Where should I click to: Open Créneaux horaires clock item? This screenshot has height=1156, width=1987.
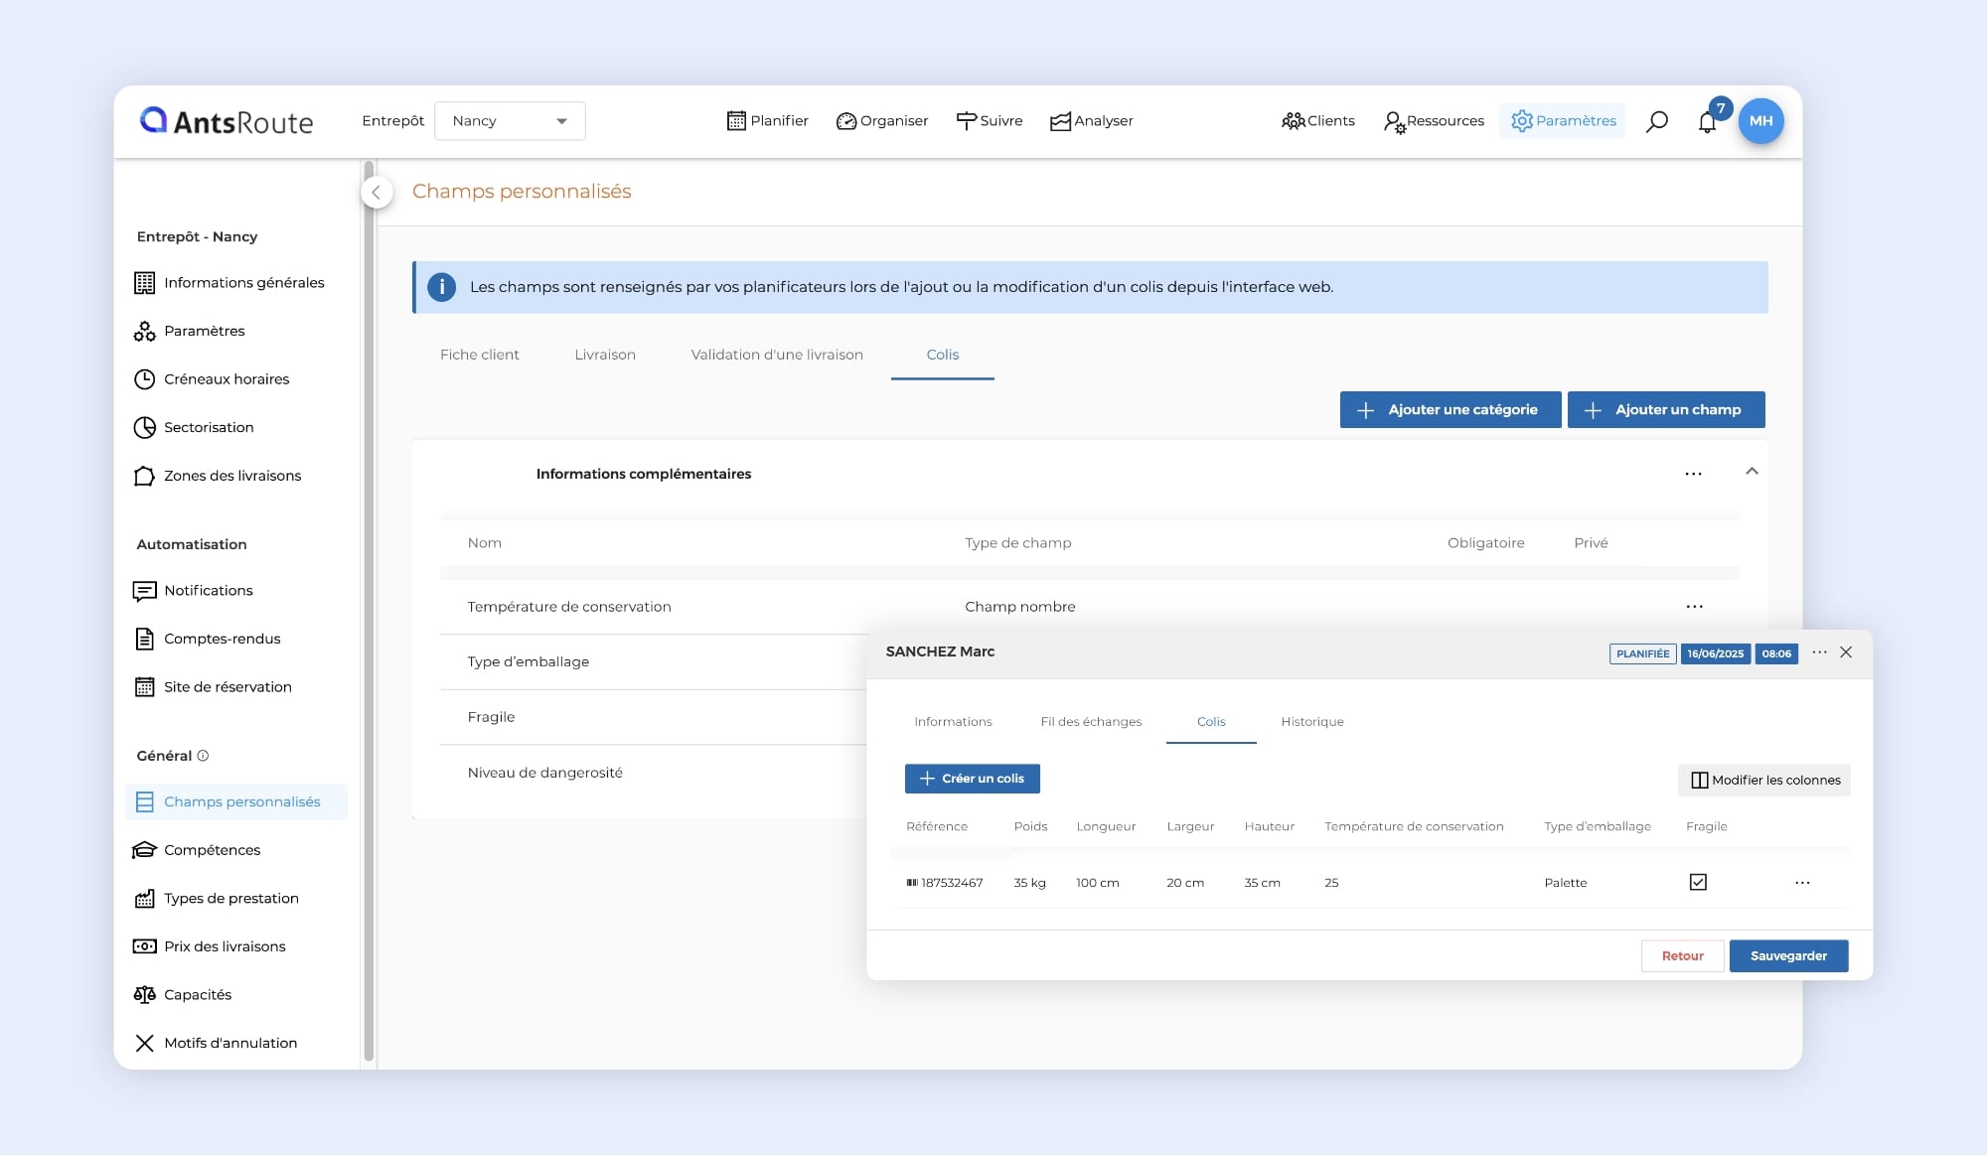(x=226, y=379)
